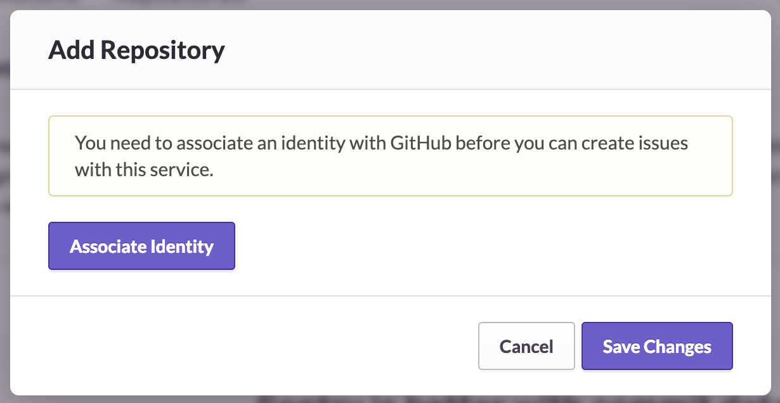780x403 pixels.
Task: Select the purple Associate Identity button
Action: [141, 246]
